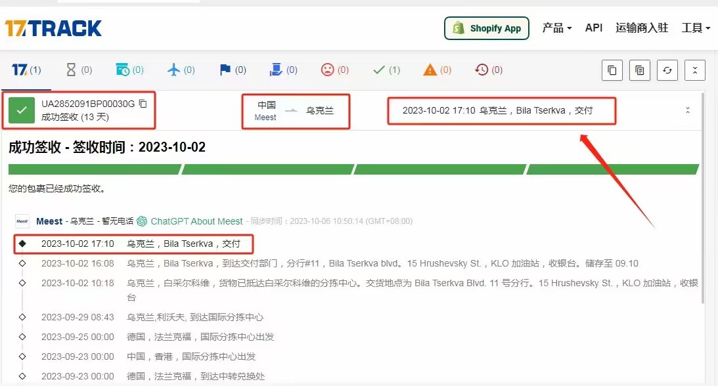This screenshot has width=718, height=386.
Task: Expand the 工具 dropdown menu
Action: click(696, 28)
